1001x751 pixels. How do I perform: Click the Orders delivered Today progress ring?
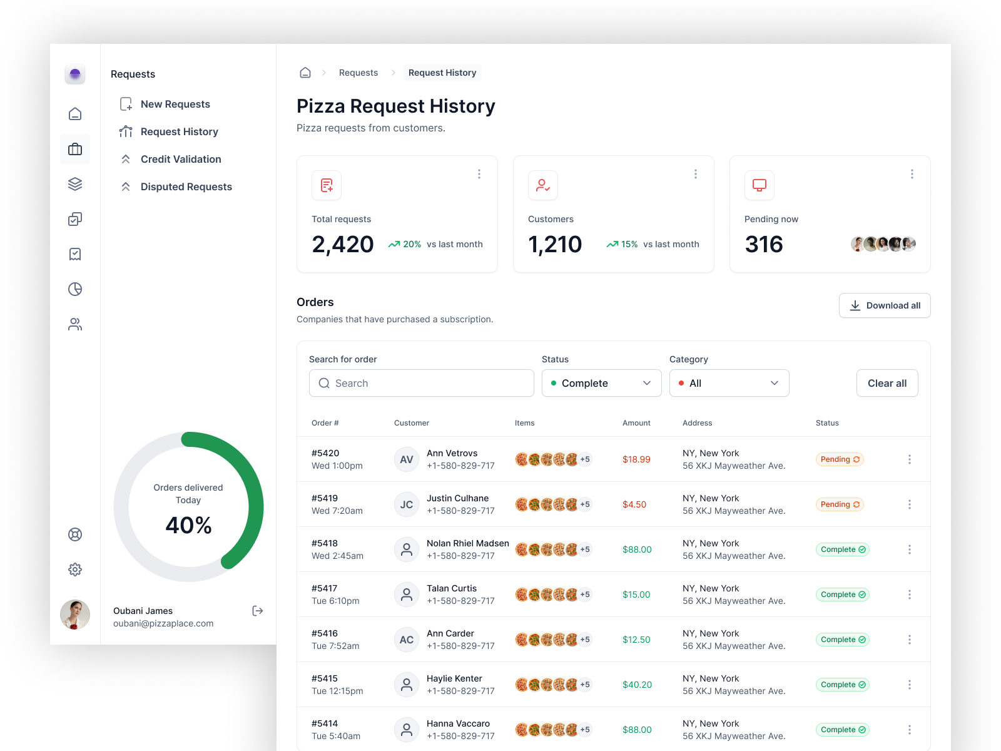click(188, 507)
